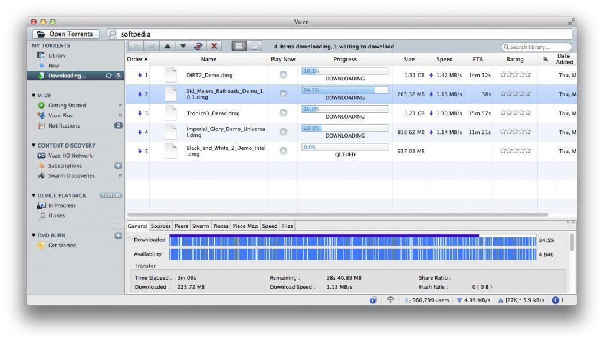Open Subscriptions in the sidebar
The height and width of the screenshot is (343, 604).
click(x=65, y=165)
